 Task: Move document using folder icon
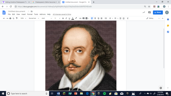(32, 11)
